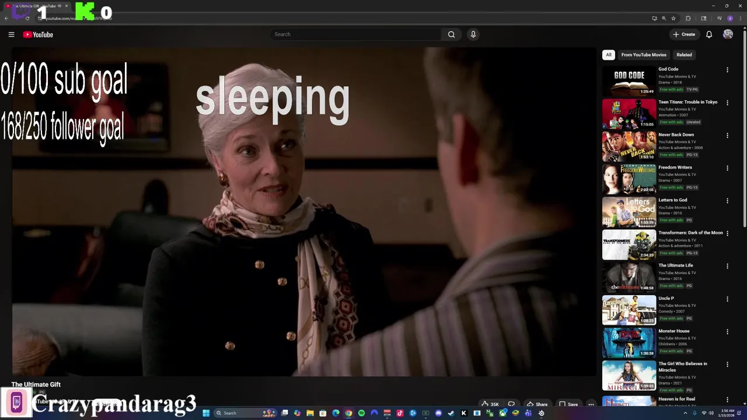
Task: Click the Windows taskbar Search box
Action: pos(245,413)
